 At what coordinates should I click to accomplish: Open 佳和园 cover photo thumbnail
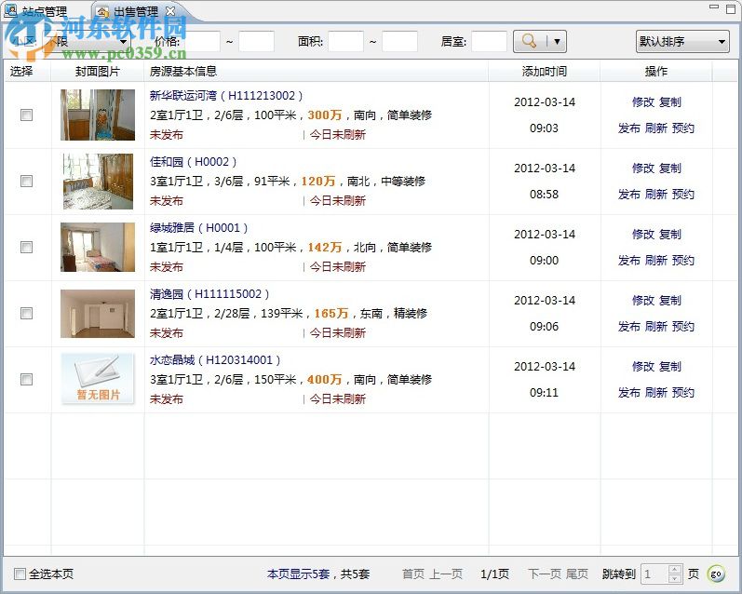click(x=98, y=182)
